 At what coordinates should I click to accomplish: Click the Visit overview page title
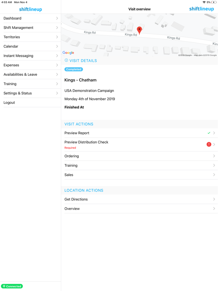[x=139, y=9]
